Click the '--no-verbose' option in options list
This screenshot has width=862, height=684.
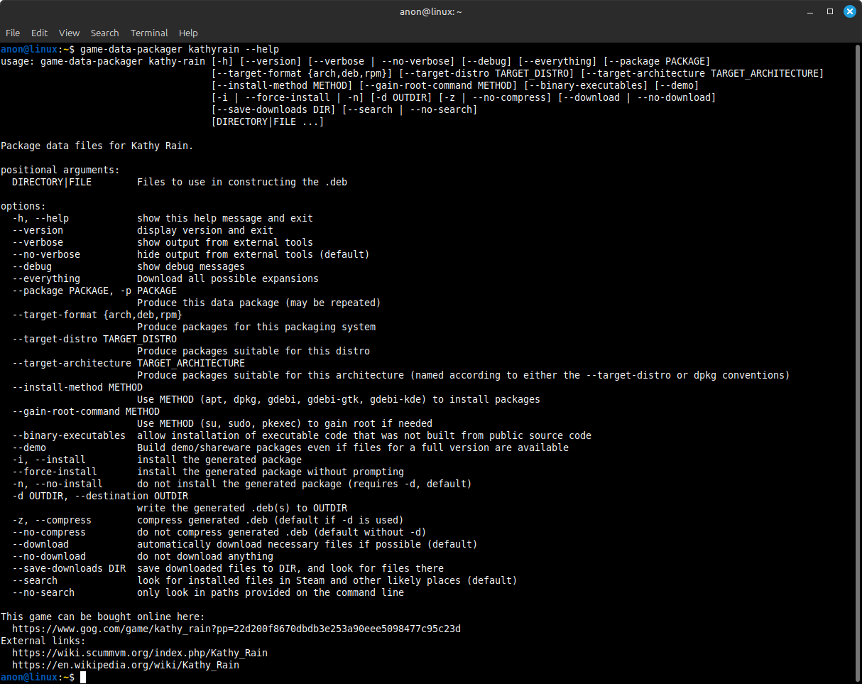click(46, 254)
